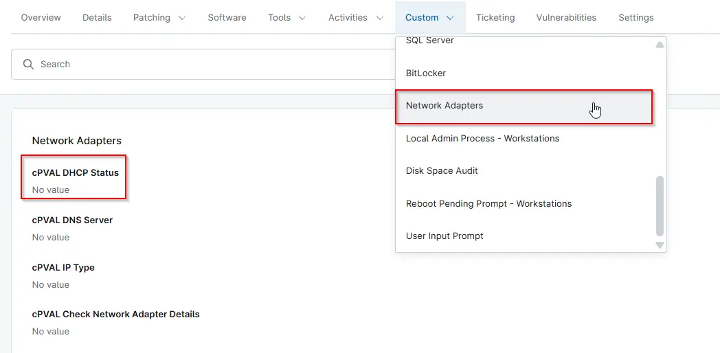Expand the Patching tab dropdown
720x353 pixels.
coord(159,18)
